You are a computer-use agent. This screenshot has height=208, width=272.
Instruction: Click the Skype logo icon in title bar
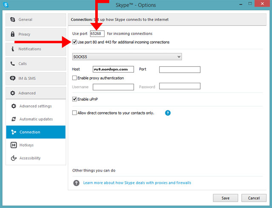tap(5, 5)
